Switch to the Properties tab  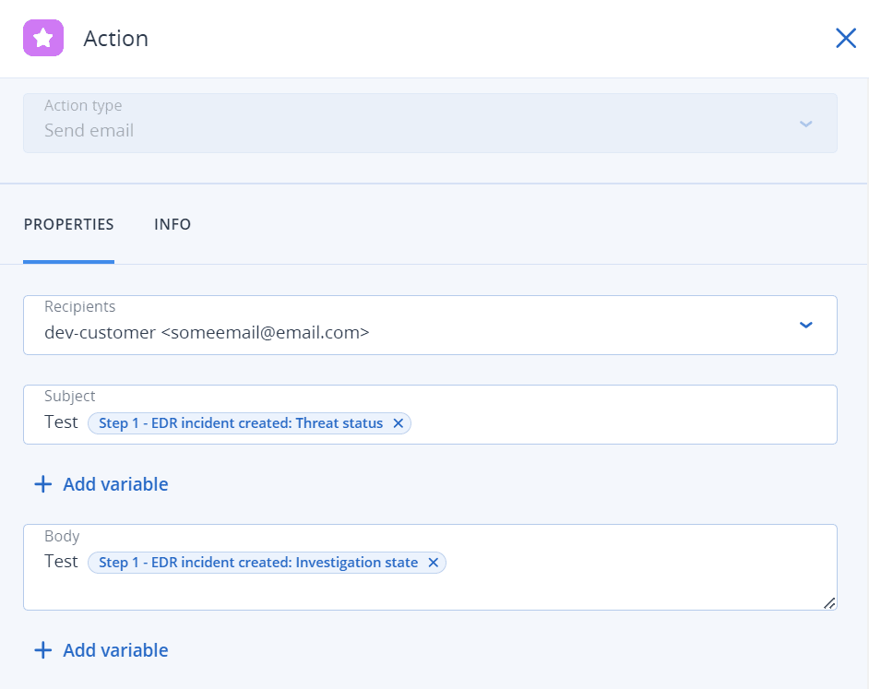coord(69,224)
